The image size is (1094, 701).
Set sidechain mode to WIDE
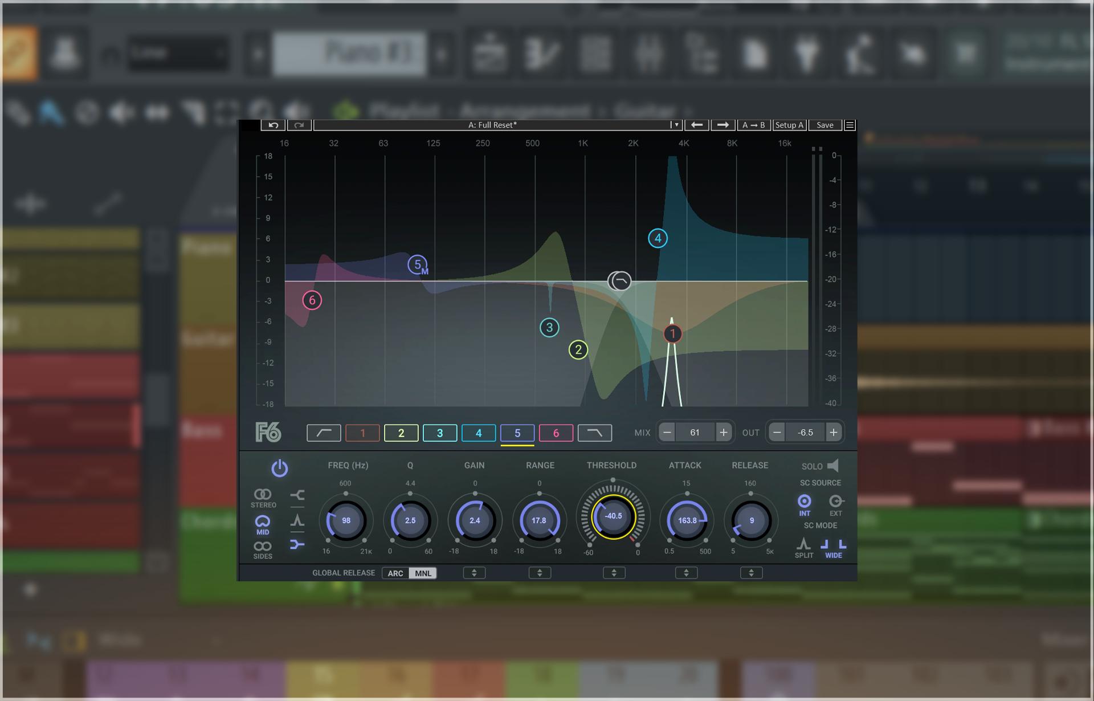pos(833,548)
